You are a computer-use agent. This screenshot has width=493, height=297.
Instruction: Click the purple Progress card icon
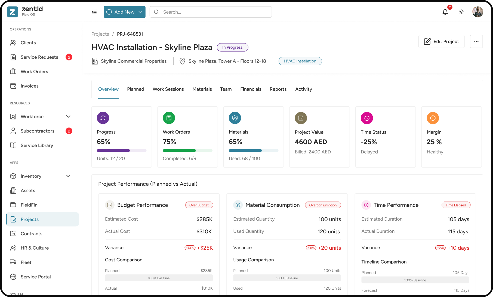pyautogui.click(x=103, y=118)
